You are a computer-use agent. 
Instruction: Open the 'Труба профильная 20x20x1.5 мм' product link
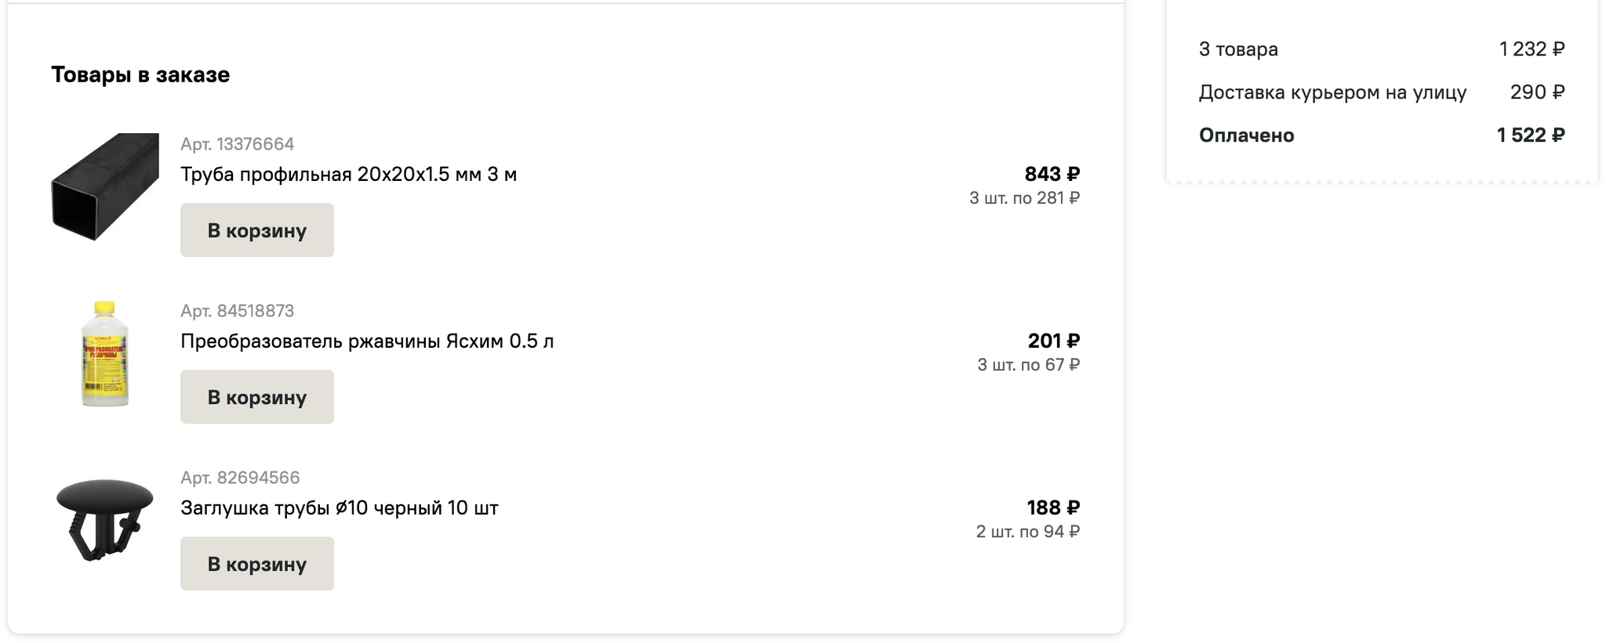348,174
